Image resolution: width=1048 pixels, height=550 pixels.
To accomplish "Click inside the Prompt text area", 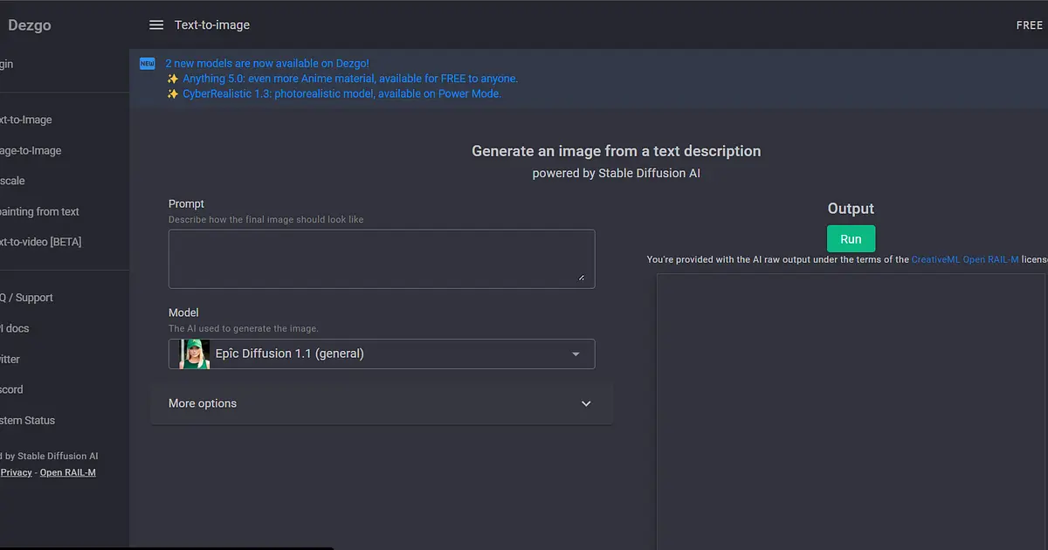I will 382,259.
